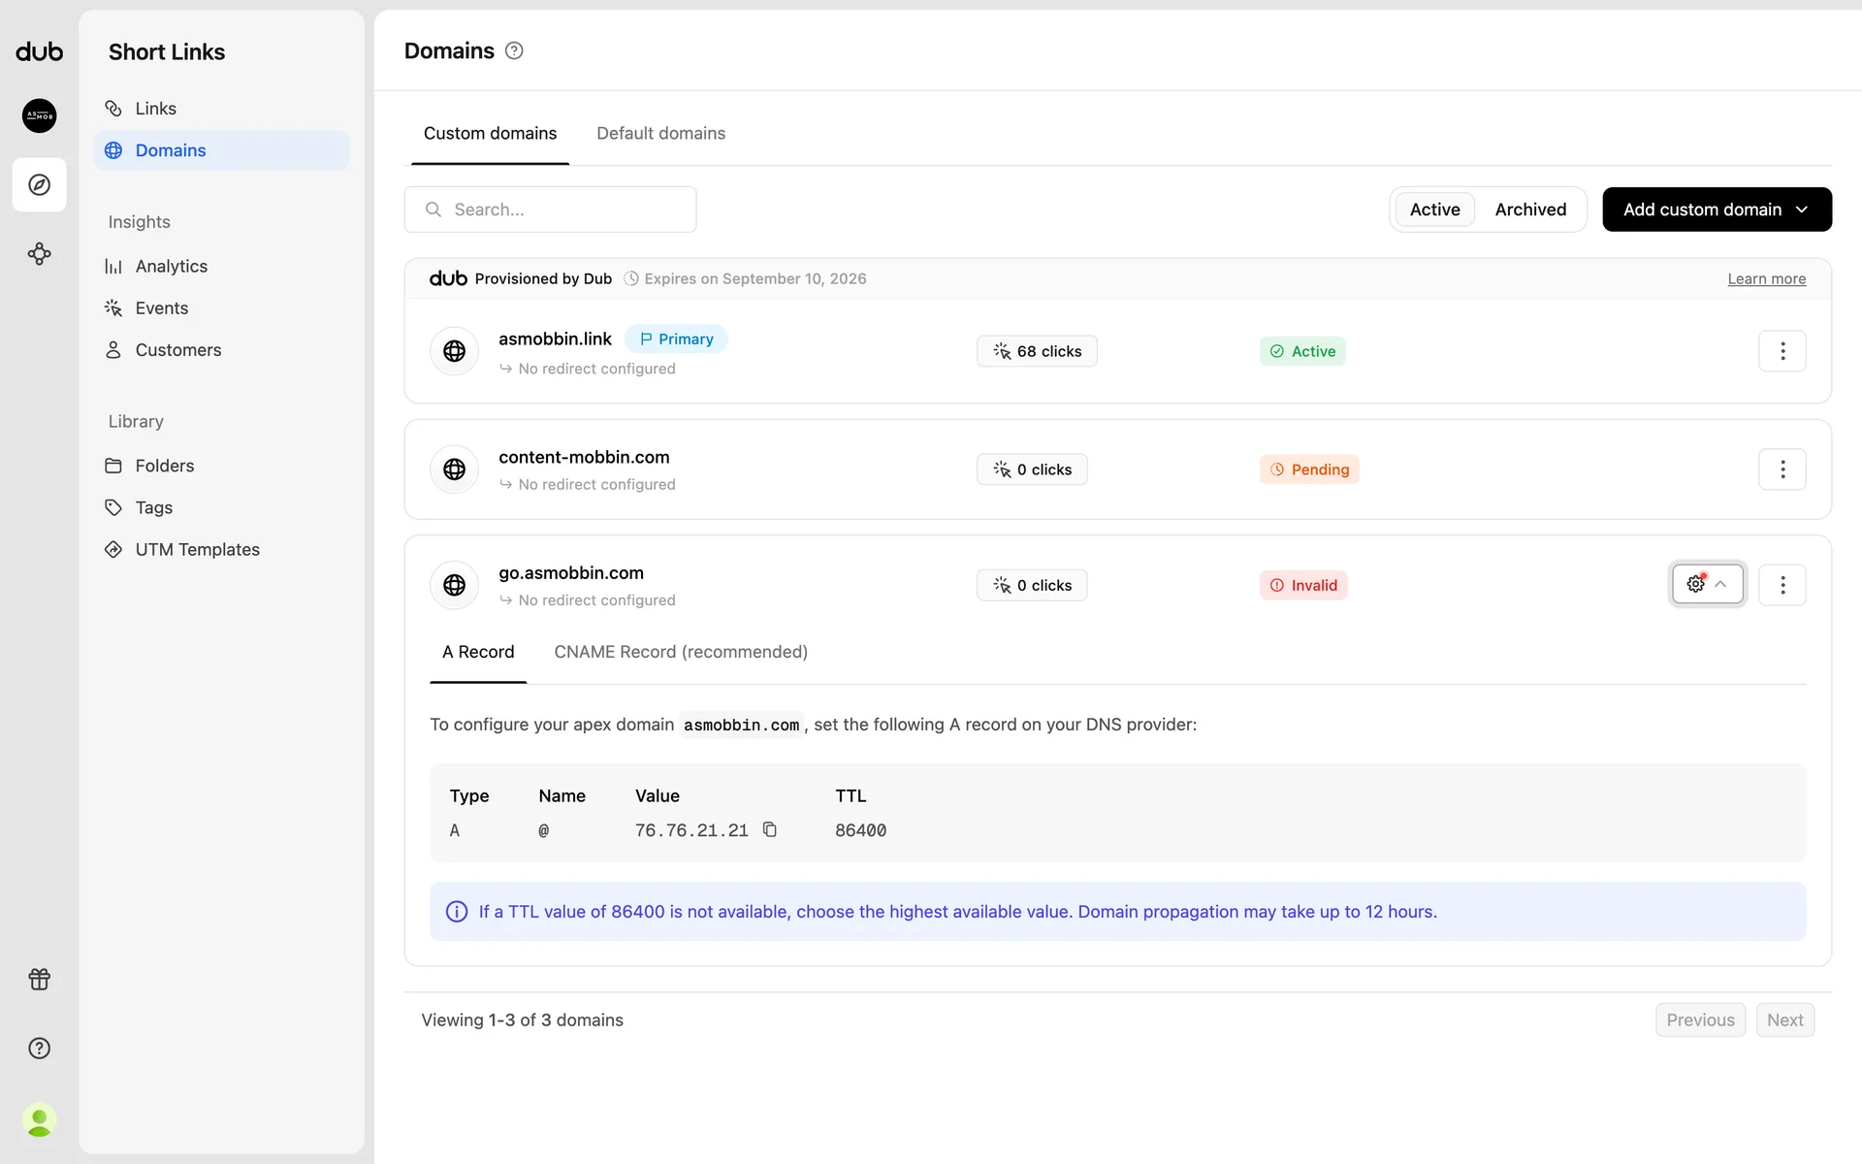
Task: Open the three-dot menu for content-mobbin.com
Action: (x=1782, y=469)
